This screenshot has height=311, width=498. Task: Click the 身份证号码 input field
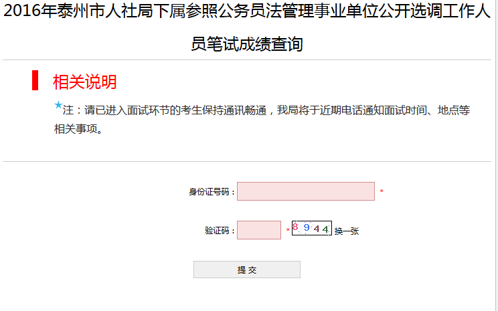click(305, 191)
